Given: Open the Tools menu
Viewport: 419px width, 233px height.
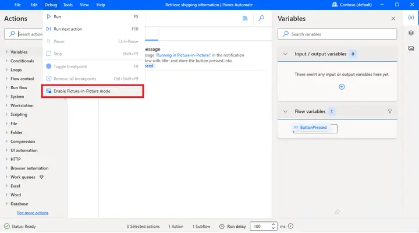Looking at the screenshot, I should click(x=68, y=5).
